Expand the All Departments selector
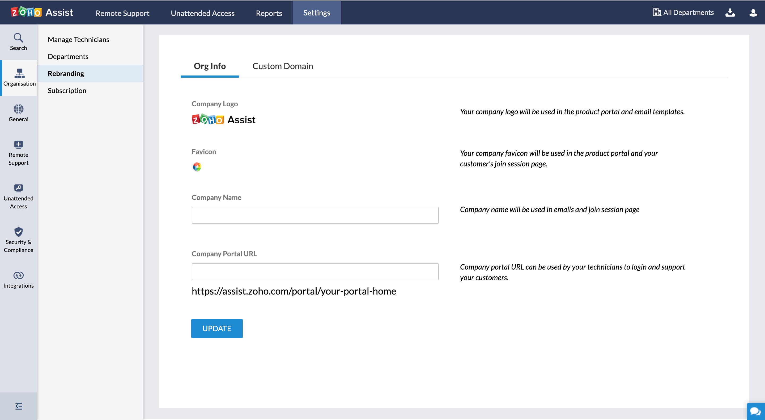Screen dimensions: 765x420 [x=683, y=12]
